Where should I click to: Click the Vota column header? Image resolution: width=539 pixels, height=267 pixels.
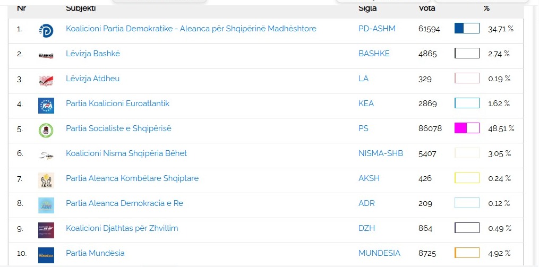427,8
